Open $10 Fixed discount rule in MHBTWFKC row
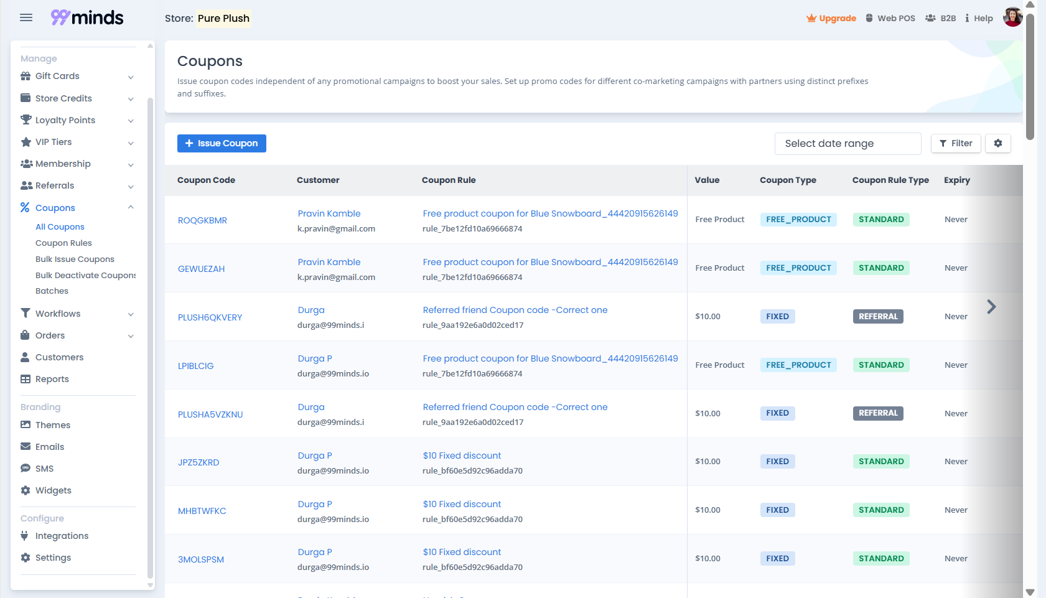 (x=462, y=504)
